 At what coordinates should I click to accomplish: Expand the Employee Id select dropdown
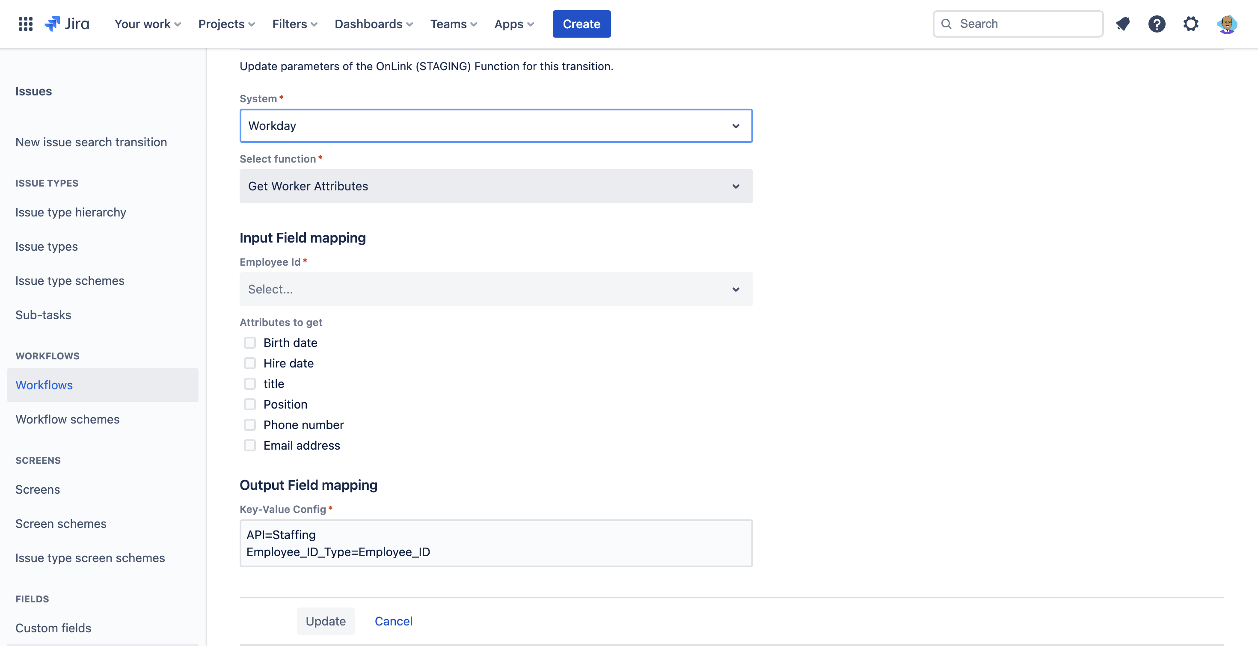click(x=495, y=288)
